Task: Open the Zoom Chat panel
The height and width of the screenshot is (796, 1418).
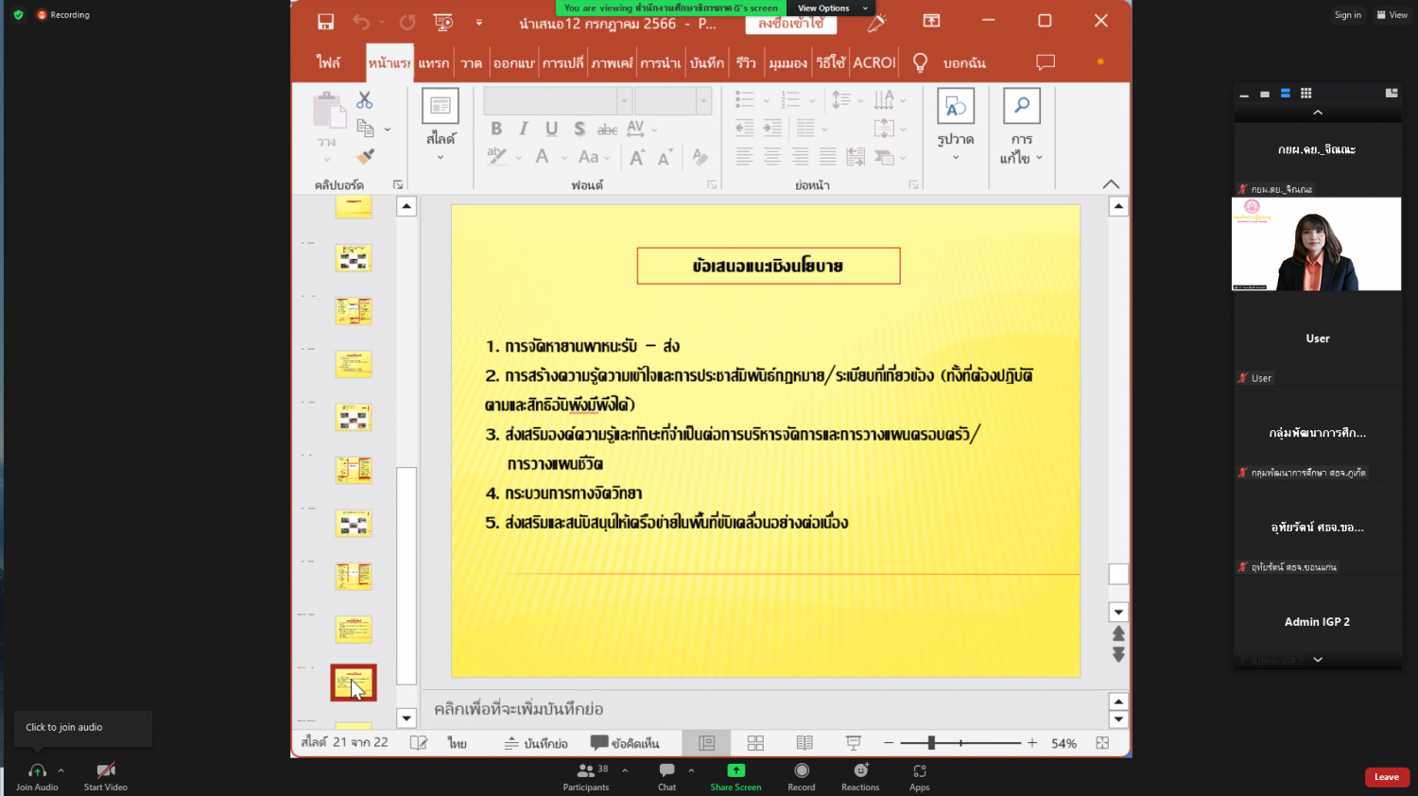Action: pos(667,777)
